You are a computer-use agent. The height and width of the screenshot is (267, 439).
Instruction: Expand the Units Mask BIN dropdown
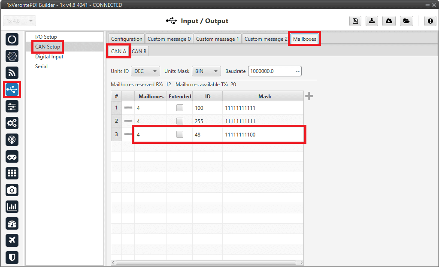[206, 71]
